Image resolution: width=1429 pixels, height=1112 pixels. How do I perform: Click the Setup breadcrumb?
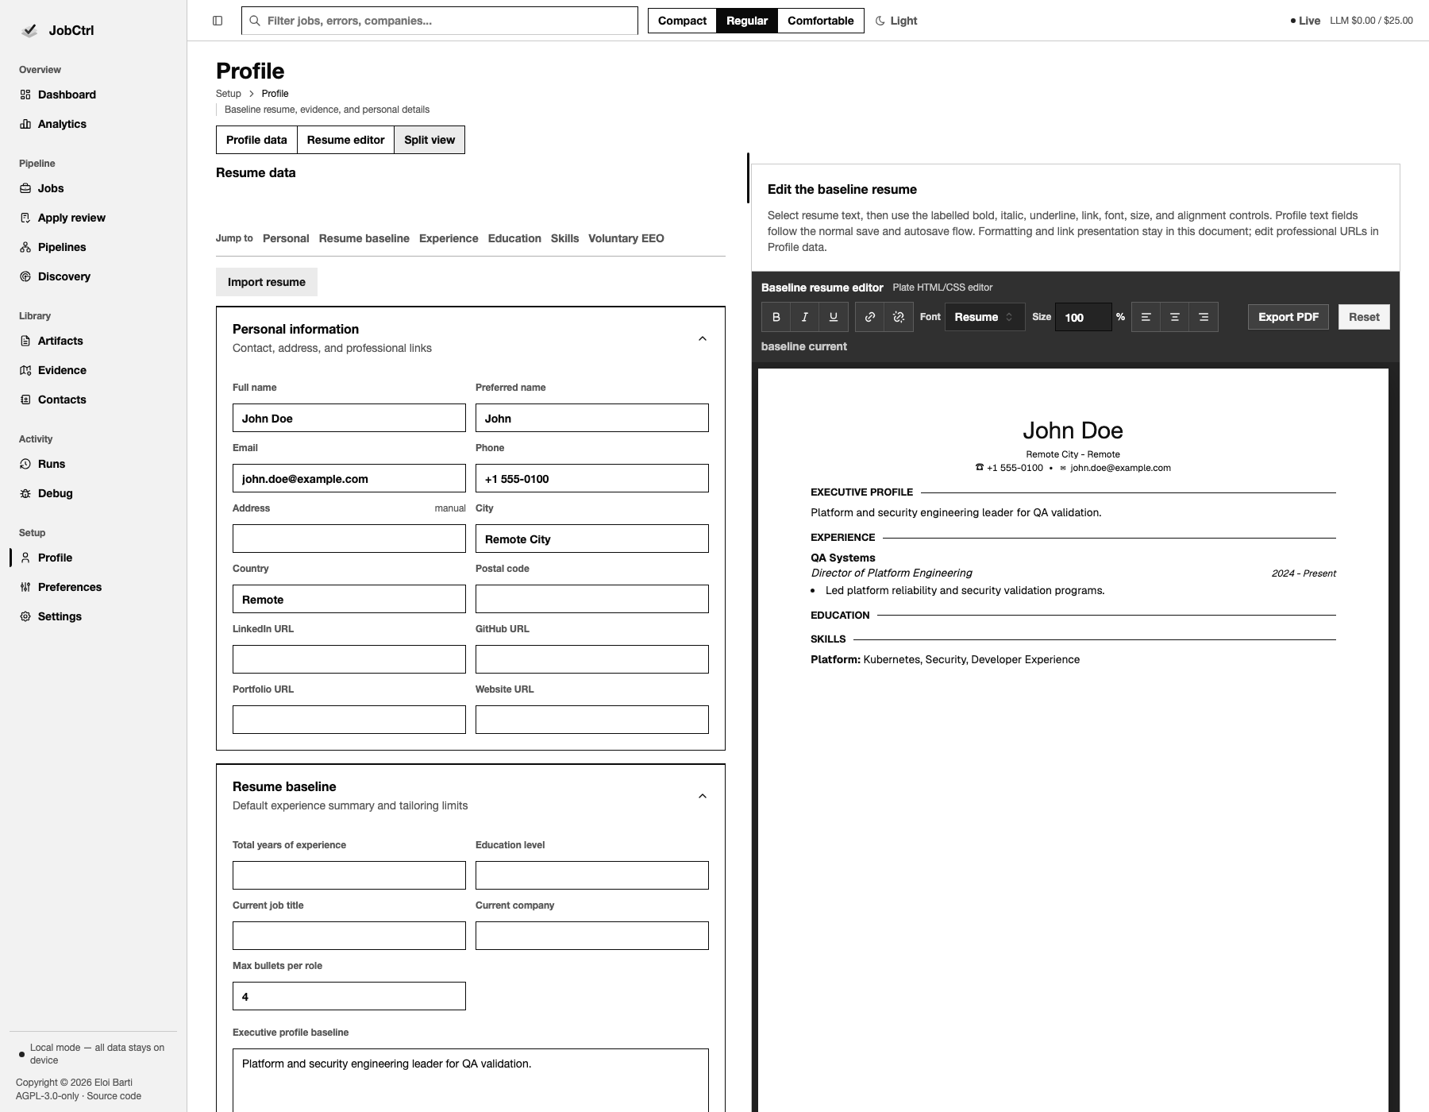(229, 94)
